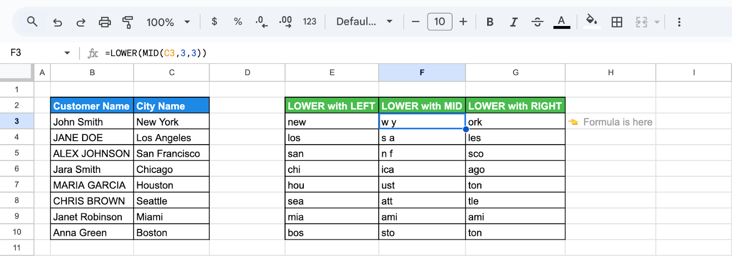Open the Default font dropdown

[364, 21]
